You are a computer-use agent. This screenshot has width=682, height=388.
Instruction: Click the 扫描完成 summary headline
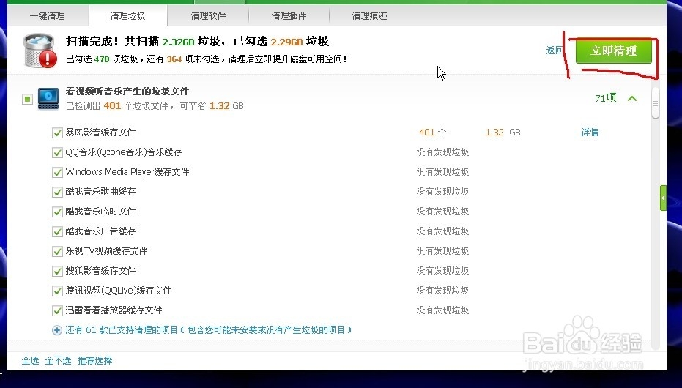coord(198,41)
